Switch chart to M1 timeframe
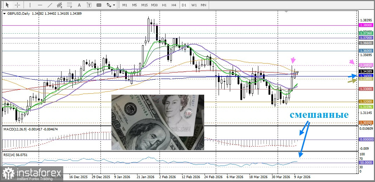Image resolution: width=375 pixels, height=182 pixels. tap(125, 5)
